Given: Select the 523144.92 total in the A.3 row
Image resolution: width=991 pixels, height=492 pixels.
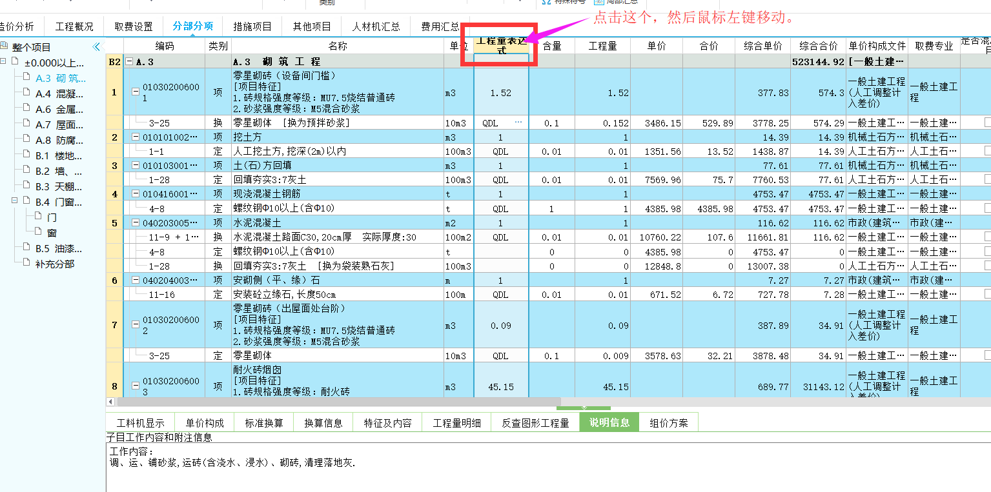Looking at the screenshot, I should [x=818, y=62].
